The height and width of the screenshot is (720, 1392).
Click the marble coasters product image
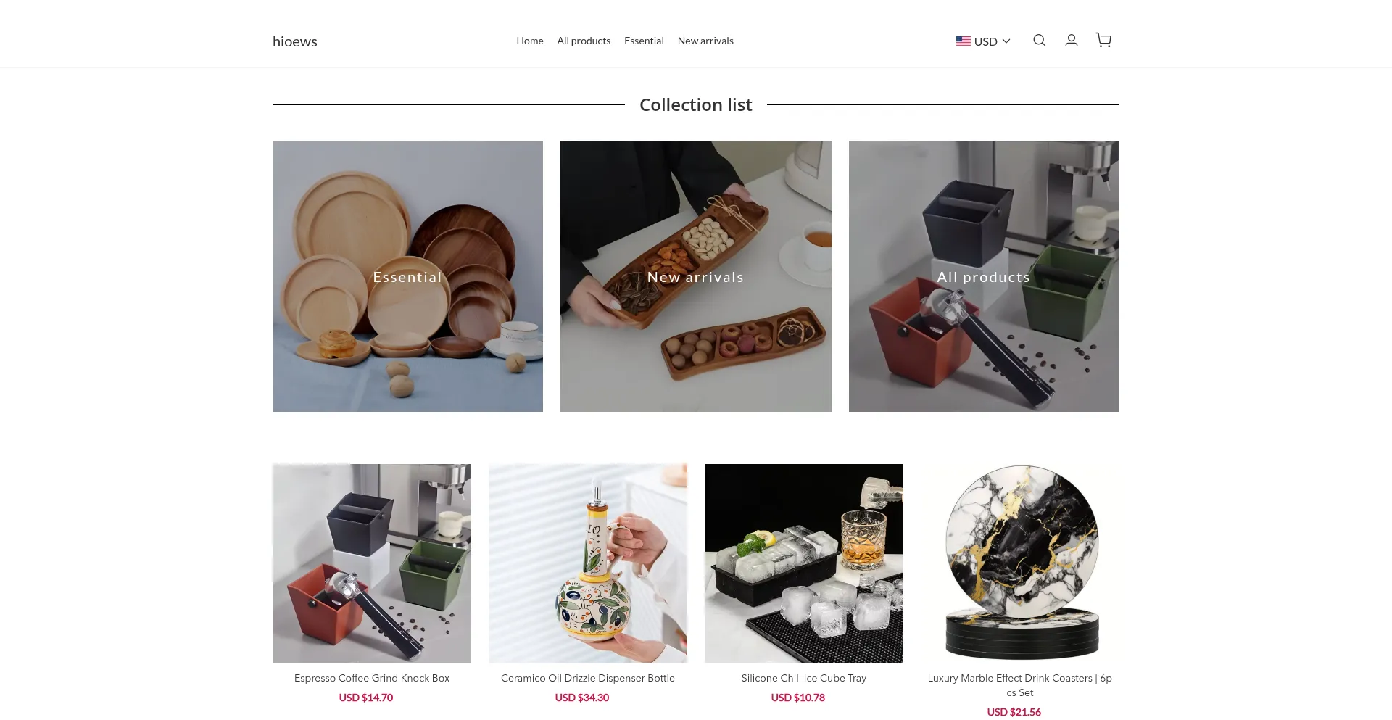pos(1020,563)
